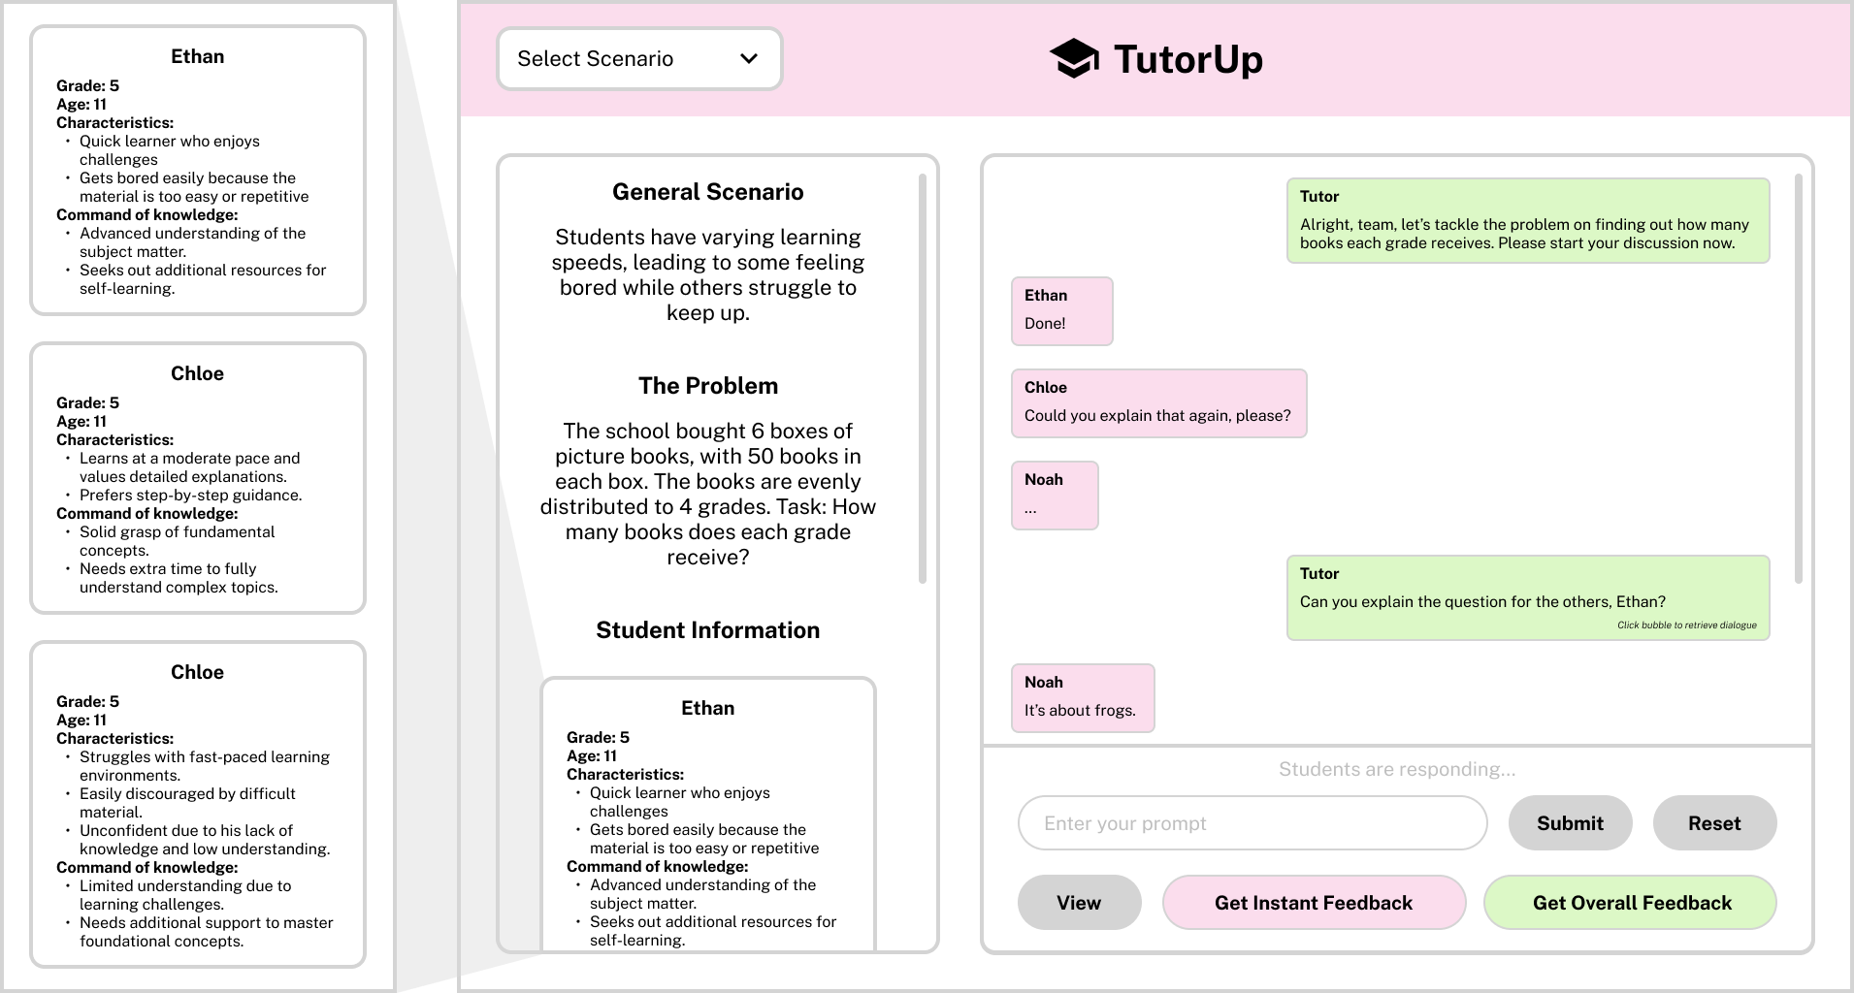The height and width of the screenshot is (993, 1854).
Task: Click "Solid grasp of fundamental" in Chloe's card
Action: (177, 532)
